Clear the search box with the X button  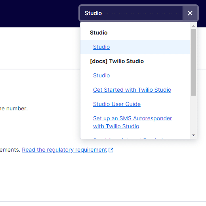coord(190,13)
